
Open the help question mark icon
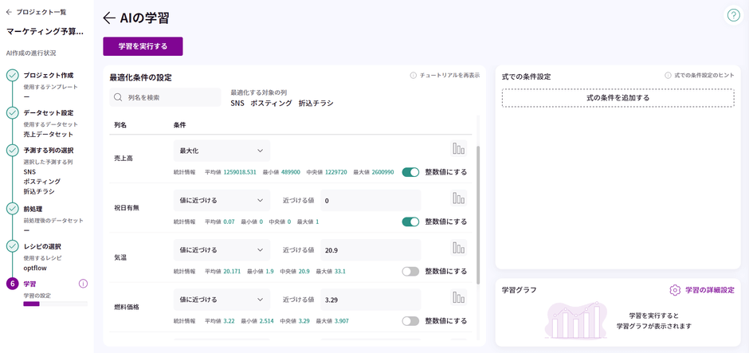733,15
